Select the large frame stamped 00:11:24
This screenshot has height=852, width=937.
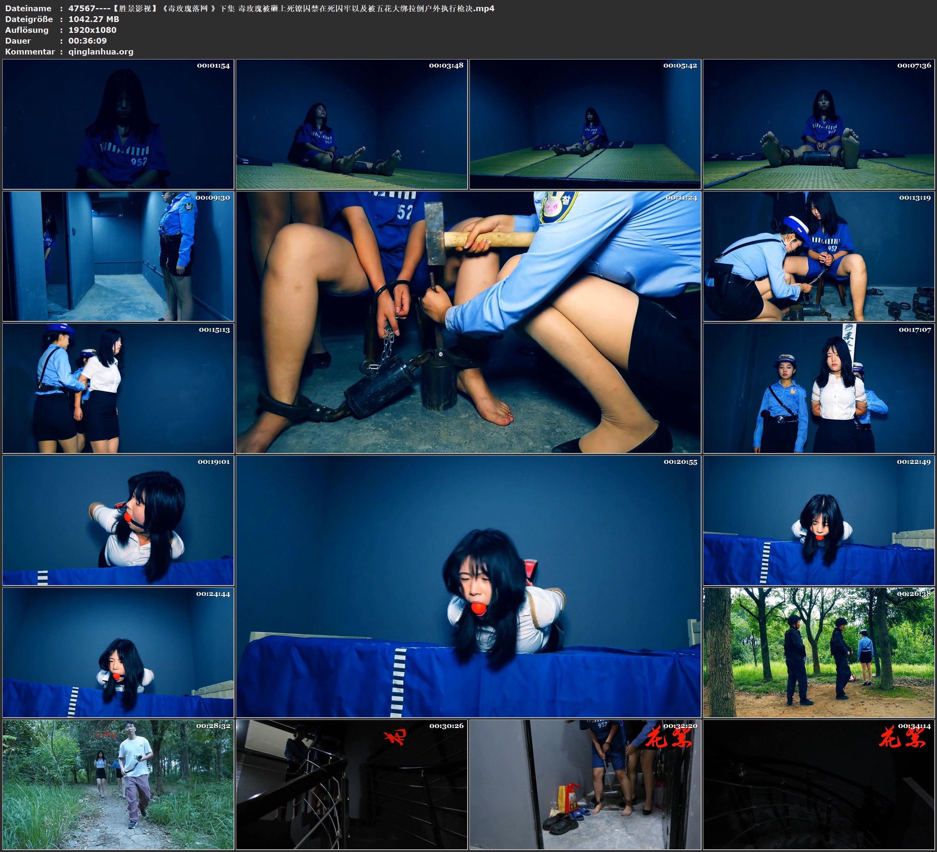468,322
